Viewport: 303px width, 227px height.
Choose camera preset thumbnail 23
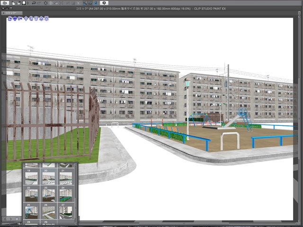tap(48, 195)
